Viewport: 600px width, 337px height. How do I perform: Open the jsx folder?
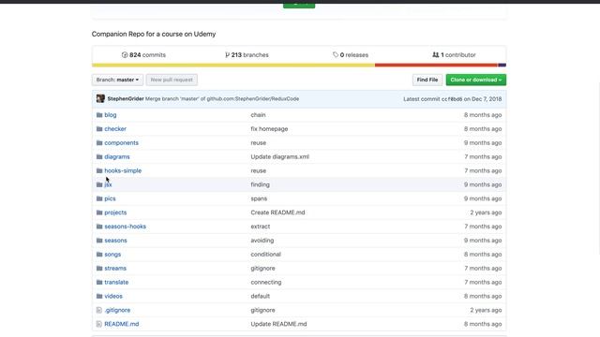pos(108,184)
